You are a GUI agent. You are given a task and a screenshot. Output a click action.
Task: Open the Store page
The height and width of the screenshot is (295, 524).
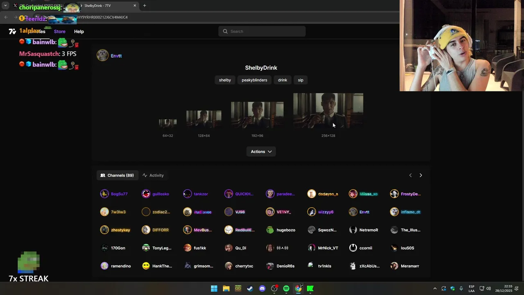(x=59, y=32)
